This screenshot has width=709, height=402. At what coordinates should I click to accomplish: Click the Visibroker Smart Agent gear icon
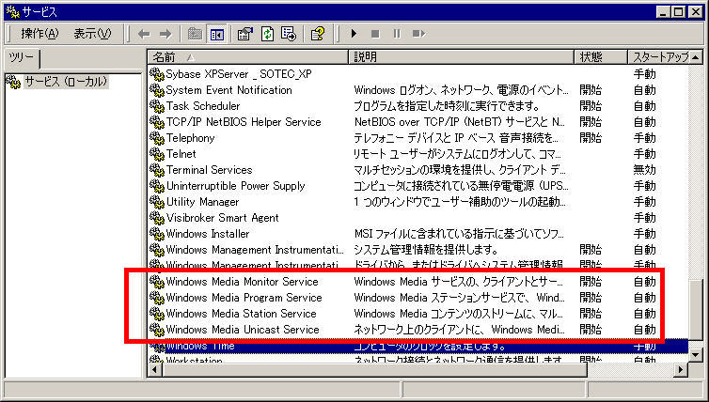tap(156, 218)
